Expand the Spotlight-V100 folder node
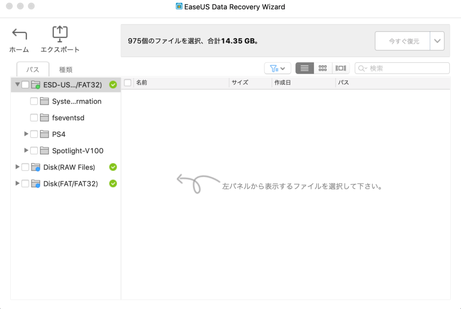Screen dimensions: 461x309 tap(26, 150)
